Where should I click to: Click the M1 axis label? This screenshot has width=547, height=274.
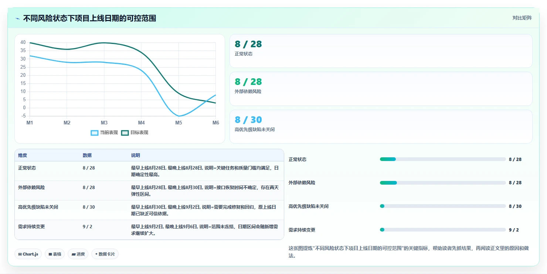[x=30, y=123]
